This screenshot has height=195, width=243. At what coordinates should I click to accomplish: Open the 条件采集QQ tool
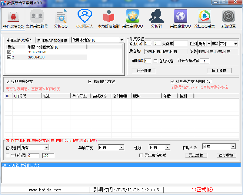point(13,19)
